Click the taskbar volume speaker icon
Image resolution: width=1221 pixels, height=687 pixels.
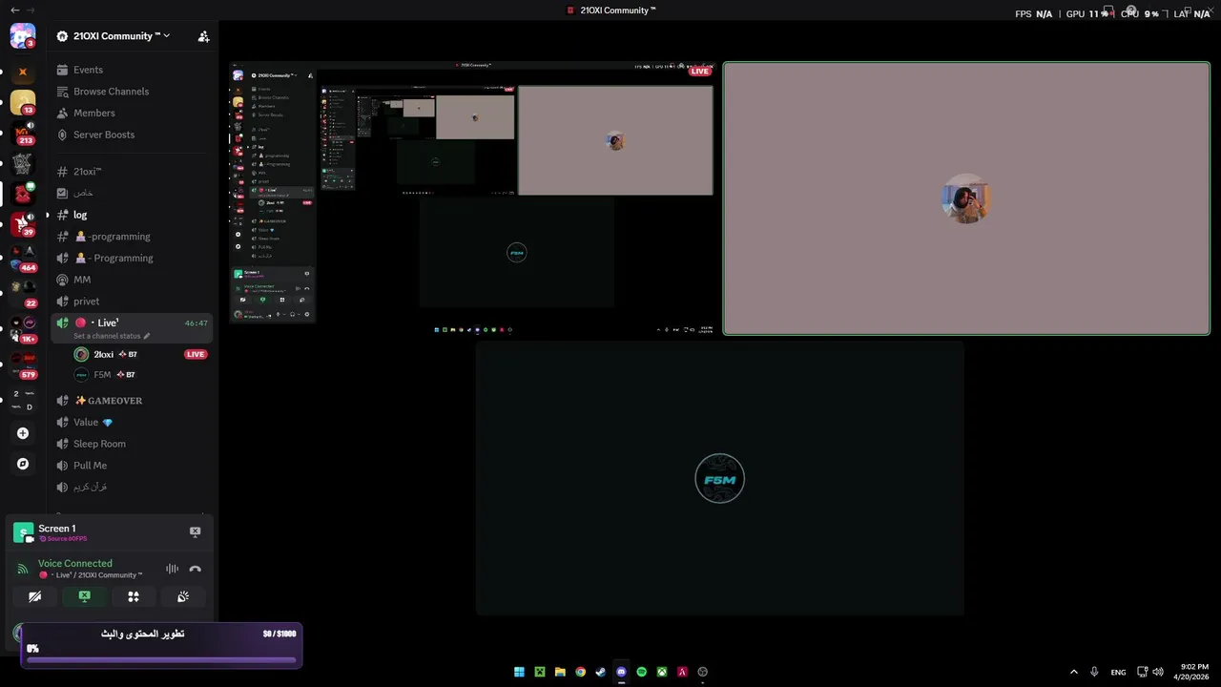[1158, 672]
